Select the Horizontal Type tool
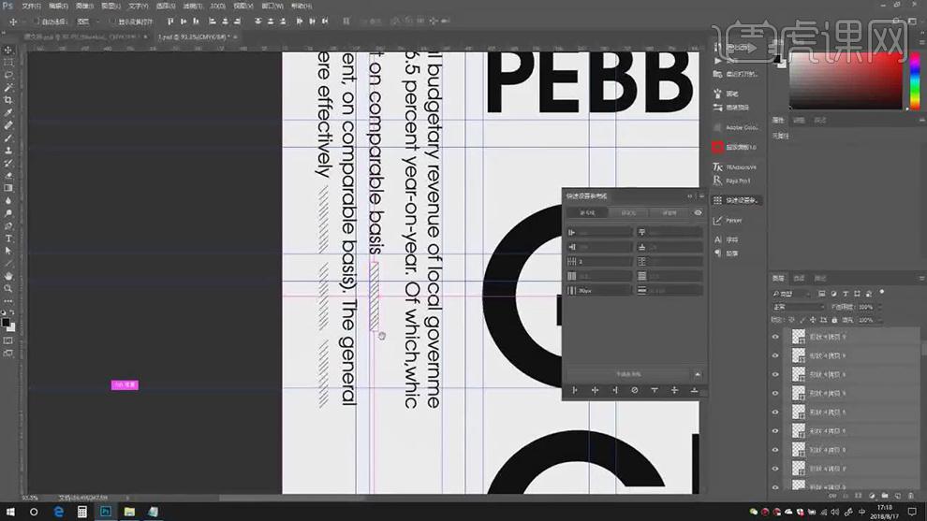 point(8,239)
